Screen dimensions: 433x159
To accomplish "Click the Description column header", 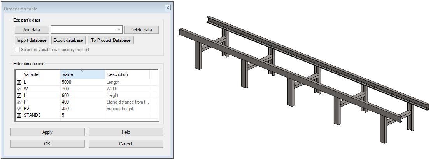I will (127, 74).
